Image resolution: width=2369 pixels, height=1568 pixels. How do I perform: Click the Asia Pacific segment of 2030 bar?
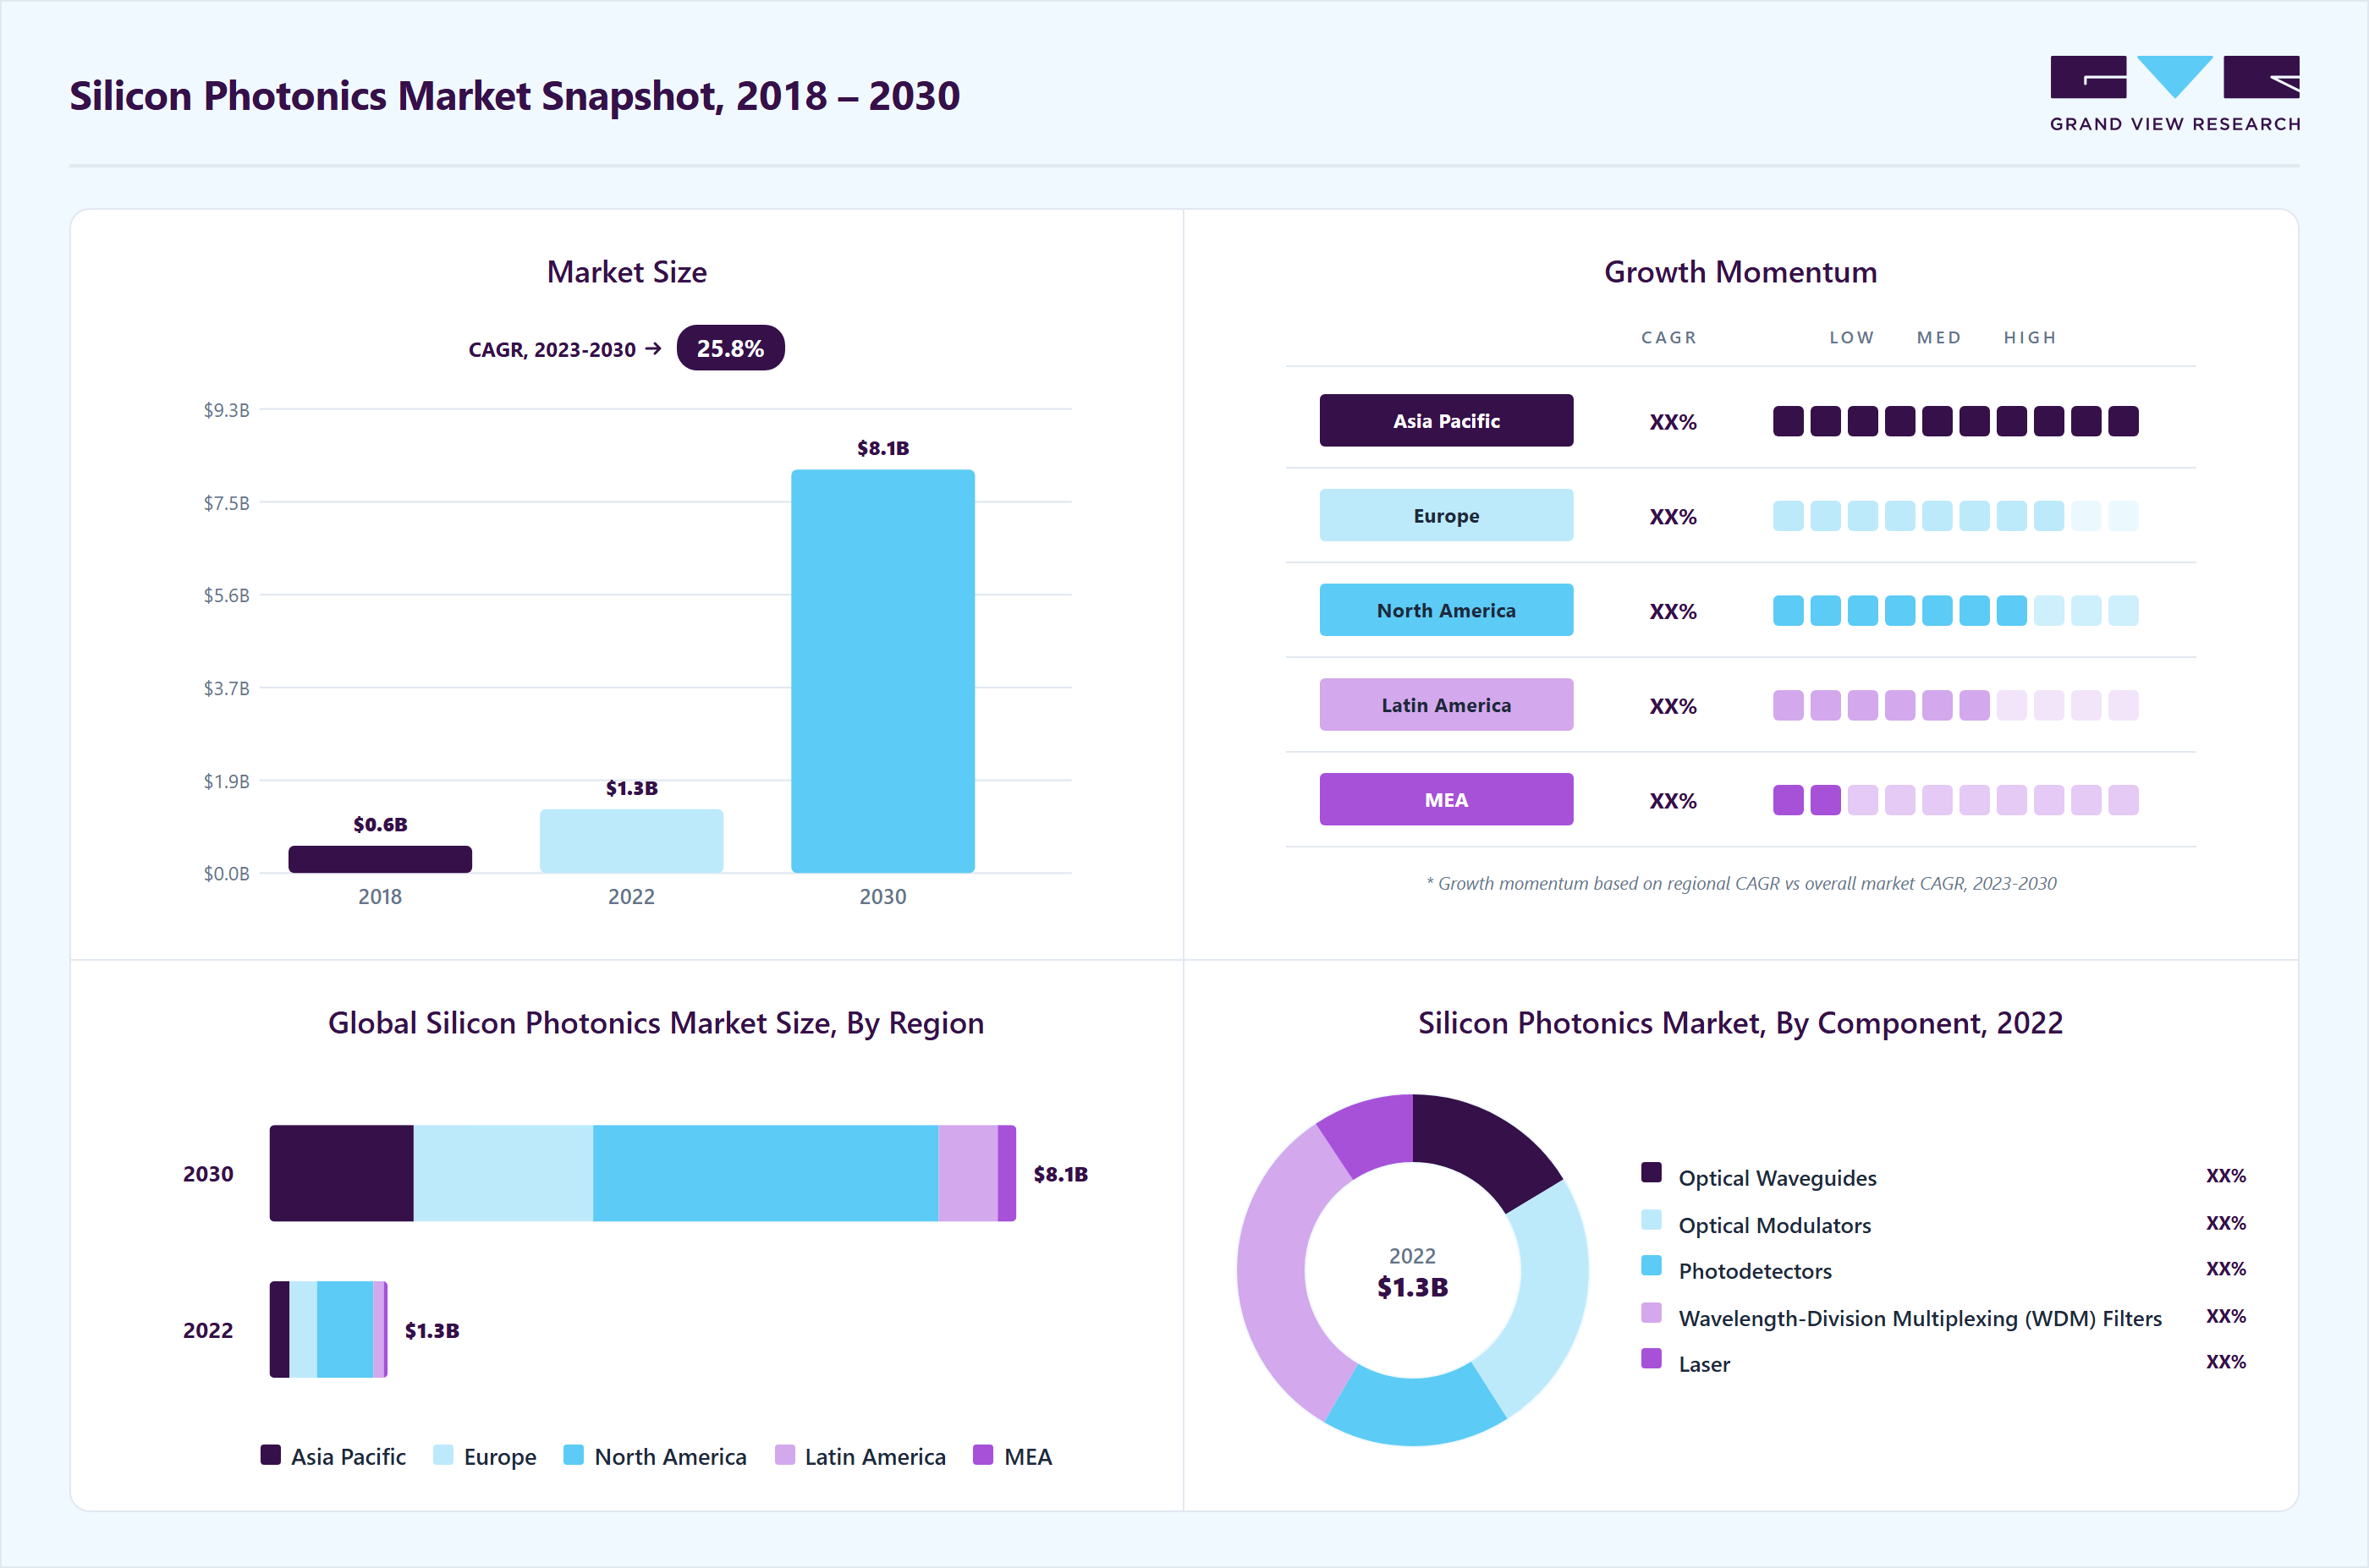pyautogui.click(x=341, y=1173)
